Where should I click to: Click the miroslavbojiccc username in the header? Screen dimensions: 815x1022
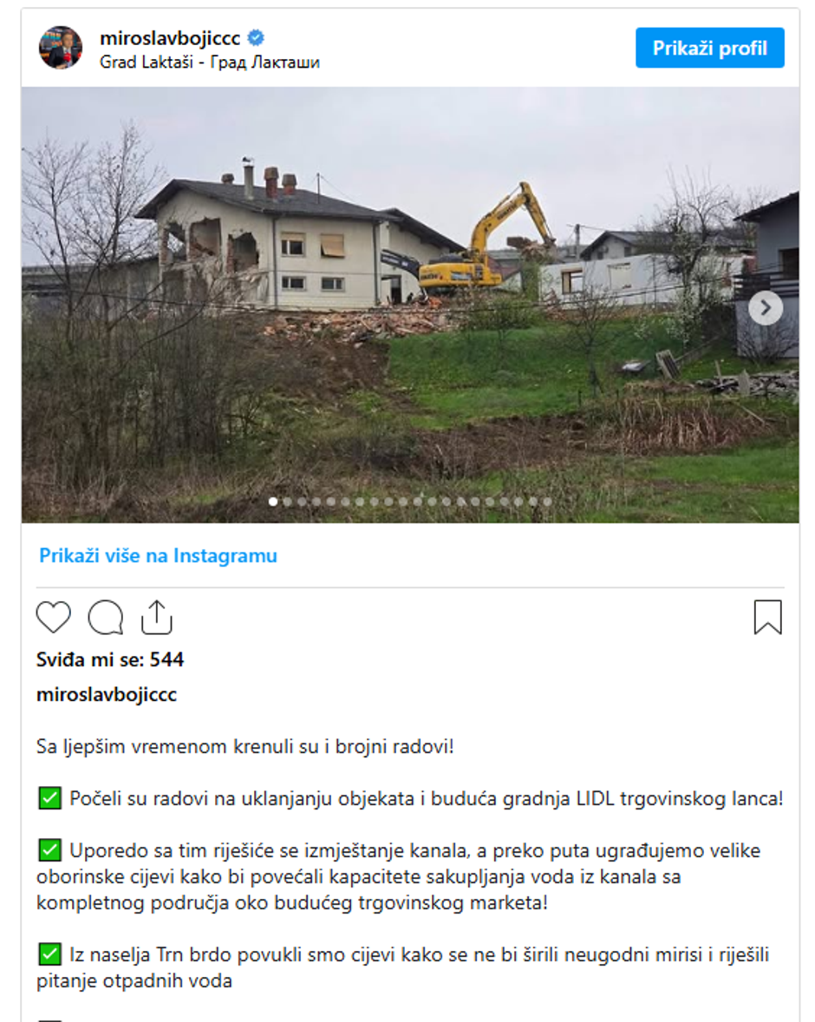[170, 38]
